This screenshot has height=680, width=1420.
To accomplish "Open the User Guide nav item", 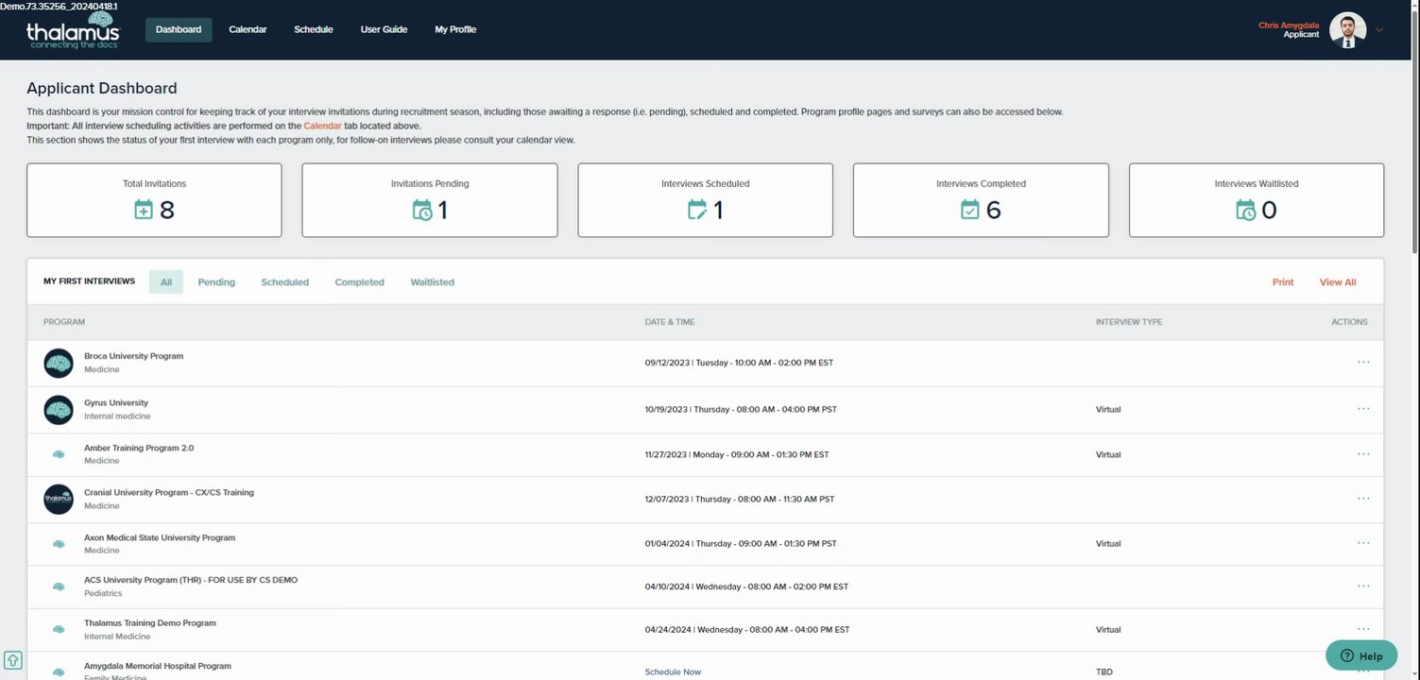I will coord(384,29).
